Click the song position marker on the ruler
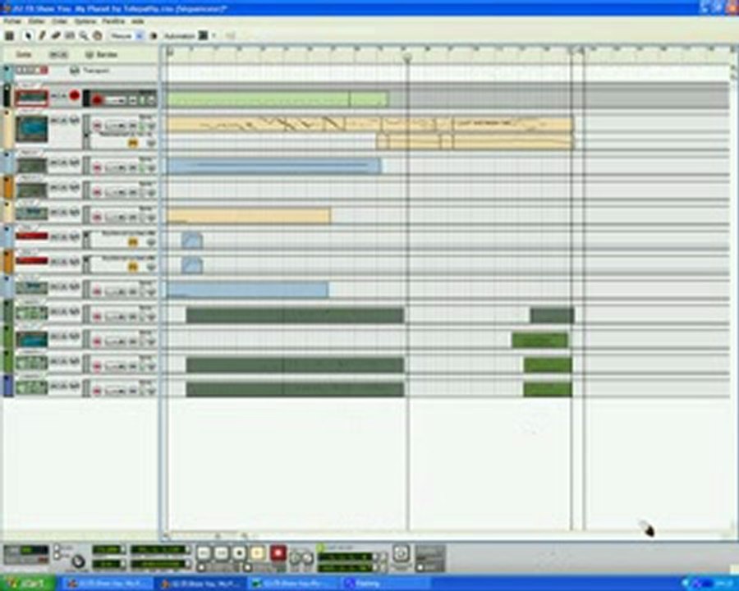Screen dimensions: 739x591 click(407, 57)
